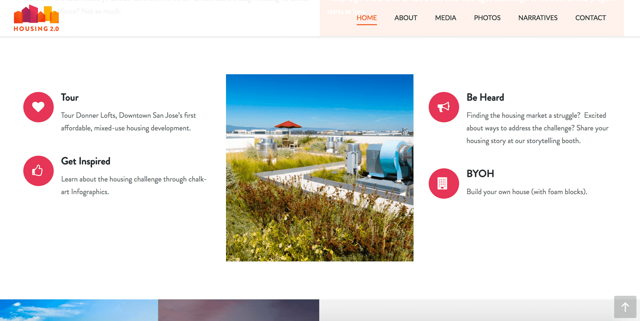Click the Tour heading

[x=70, y=97]
